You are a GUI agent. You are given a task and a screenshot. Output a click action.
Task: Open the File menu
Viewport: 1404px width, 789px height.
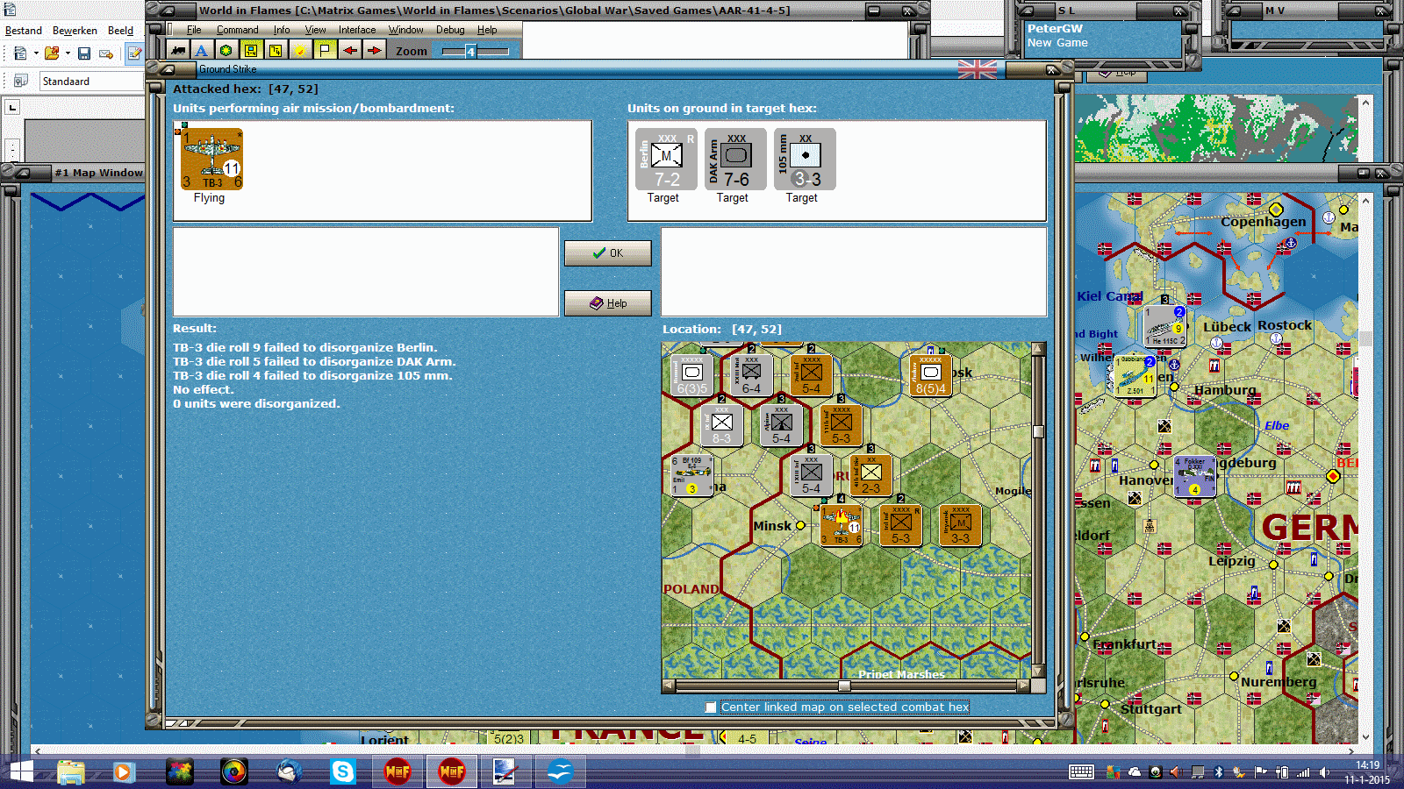point(194,30)
